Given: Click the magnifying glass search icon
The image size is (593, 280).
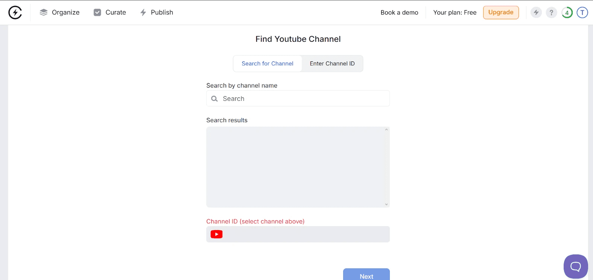Looking at the screenshot, I should click(214, 98).
